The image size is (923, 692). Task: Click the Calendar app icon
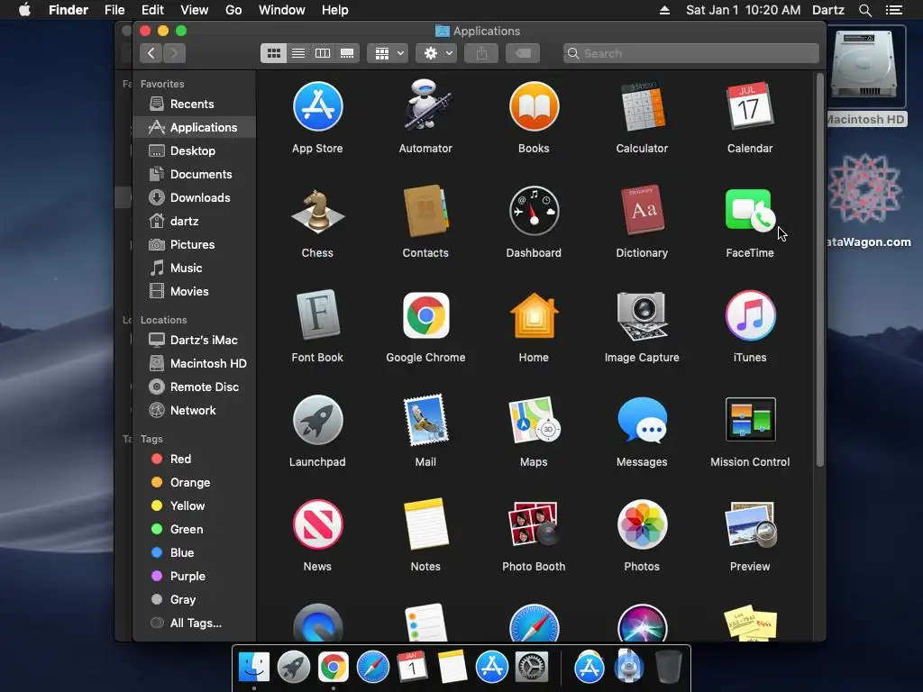750,106
